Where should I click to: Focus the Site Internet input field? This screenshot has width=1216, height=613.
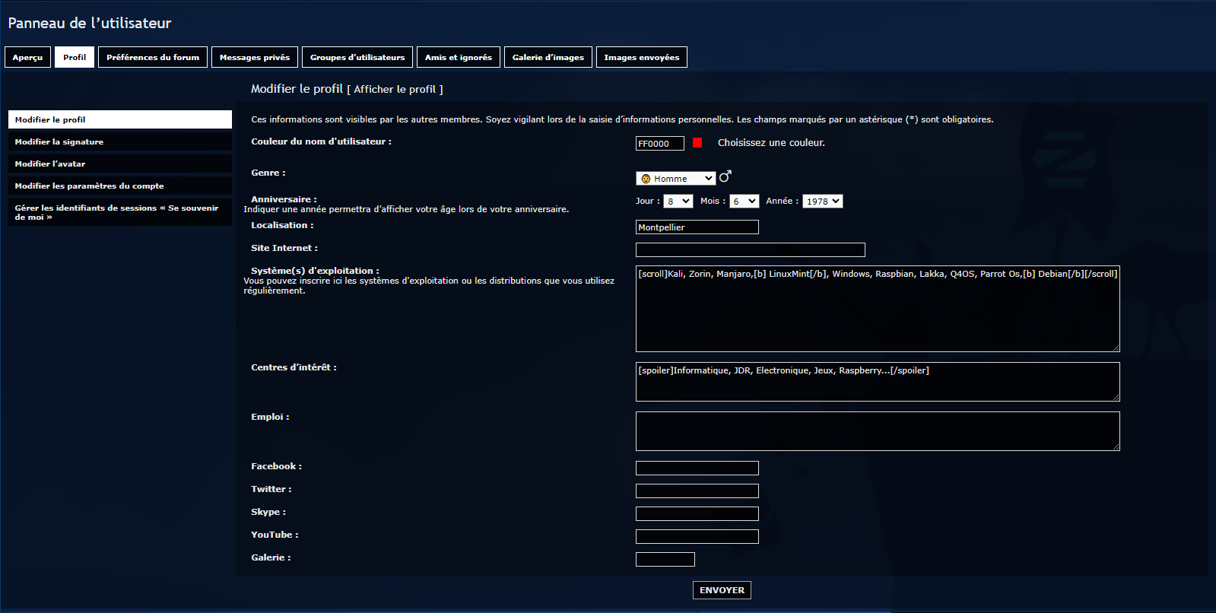click(750, 250)
